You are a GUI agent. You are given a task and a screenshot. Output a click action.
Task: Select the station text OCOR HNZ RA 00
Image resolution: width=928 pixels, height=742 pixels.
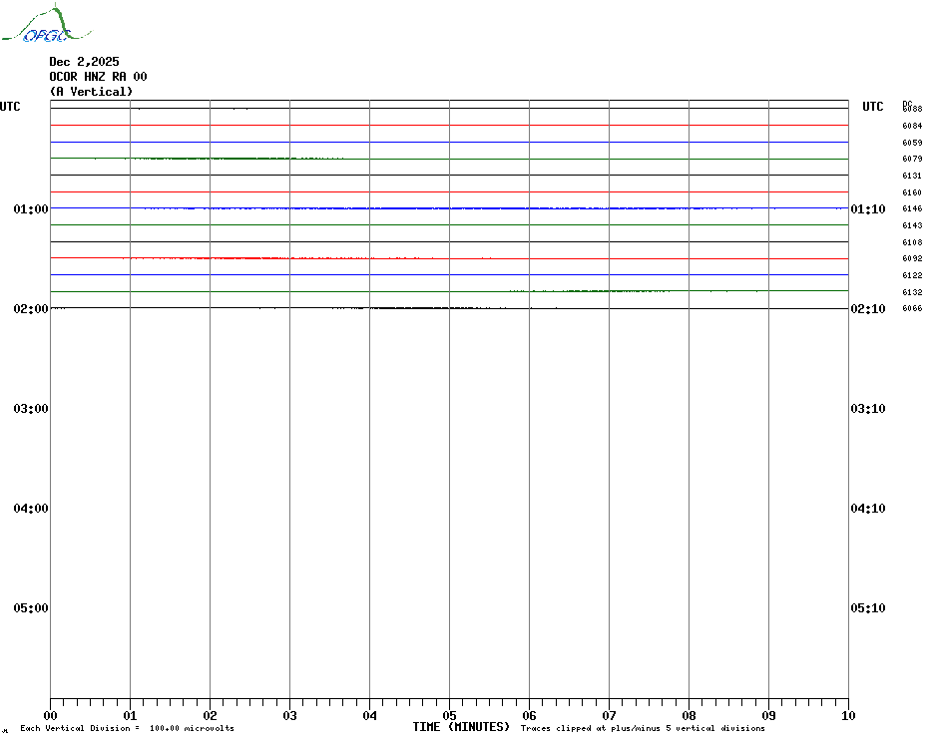98,77
